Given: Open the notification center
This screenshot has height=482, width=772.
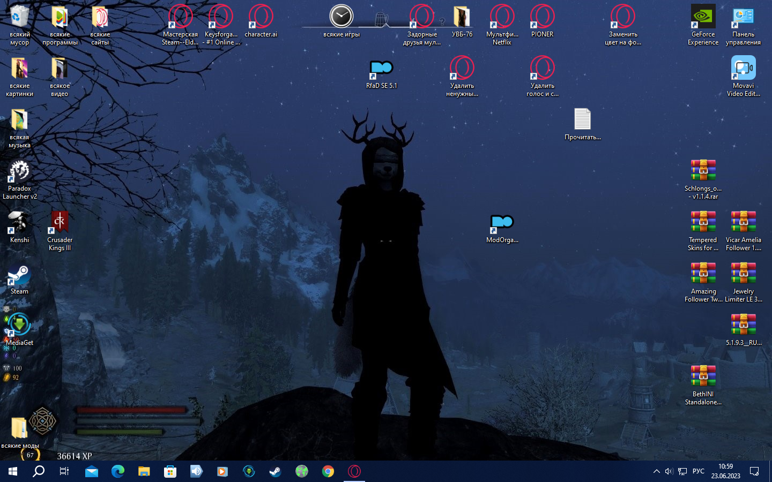Looking at the screenshot, I should pos(754,471).
